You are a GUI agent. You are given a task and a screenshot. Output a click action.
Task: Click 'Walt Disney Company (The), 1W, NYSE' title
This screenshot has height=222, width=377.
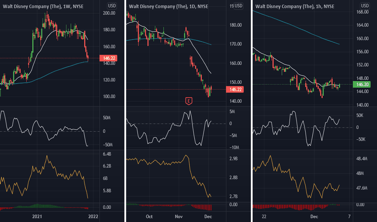(43, 6)
